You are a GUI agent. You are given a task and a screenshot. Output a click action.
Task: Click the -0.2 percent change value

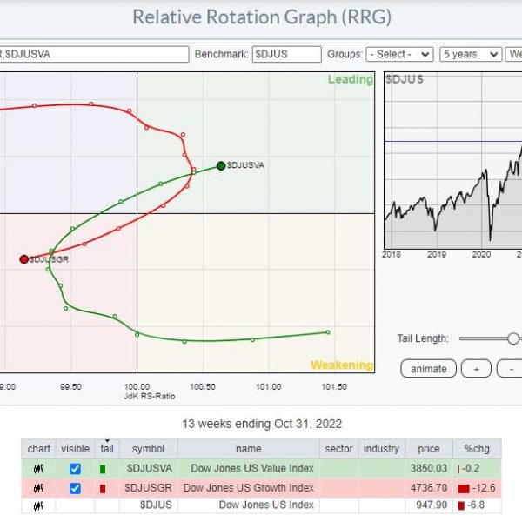click(471, 468)
